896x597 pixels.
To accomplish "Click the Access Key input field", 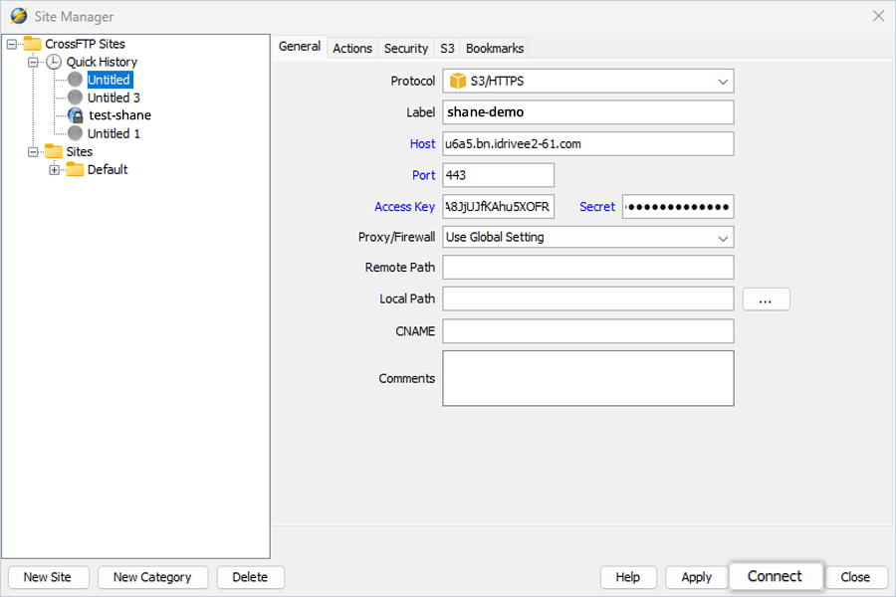I will [x=499, y=207].
